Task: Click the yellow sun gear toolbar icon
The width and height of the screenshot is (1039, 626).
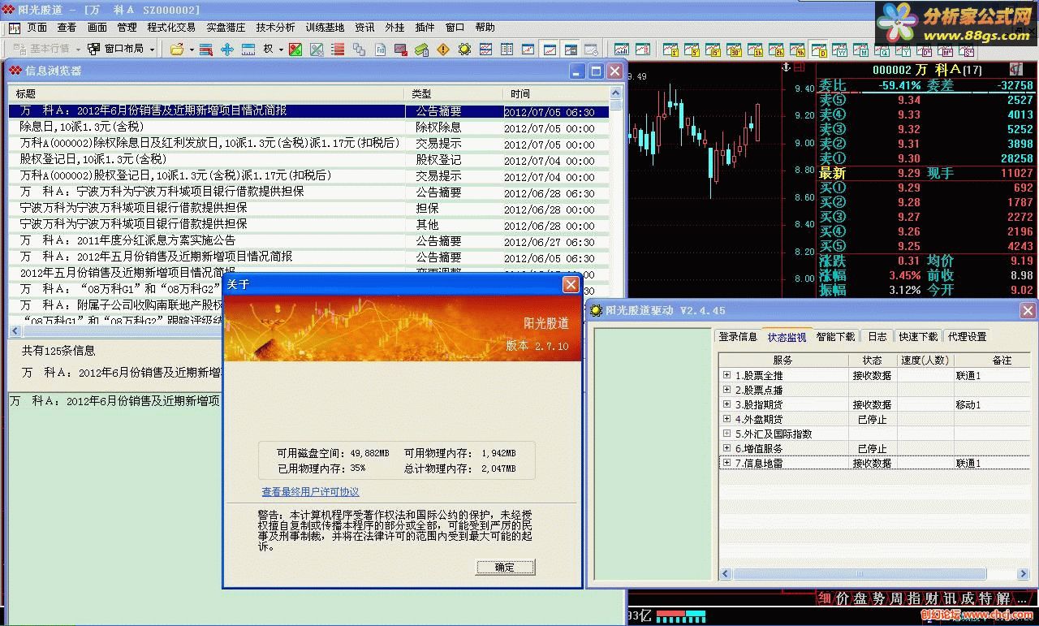Action: 464,50
